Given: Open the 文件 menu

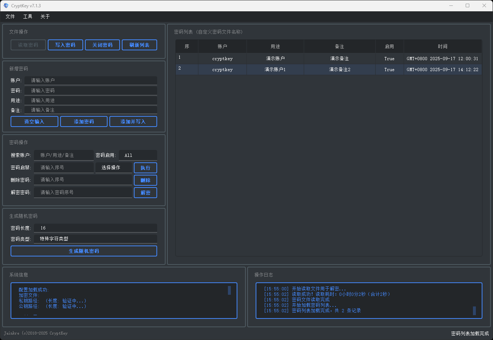Looking at the screenshot, I should 10,16.
